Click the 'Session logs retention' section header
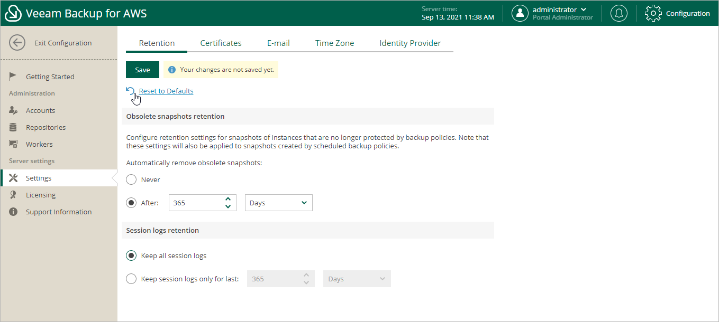The image size is (719, 322). (x=308, y=230)
